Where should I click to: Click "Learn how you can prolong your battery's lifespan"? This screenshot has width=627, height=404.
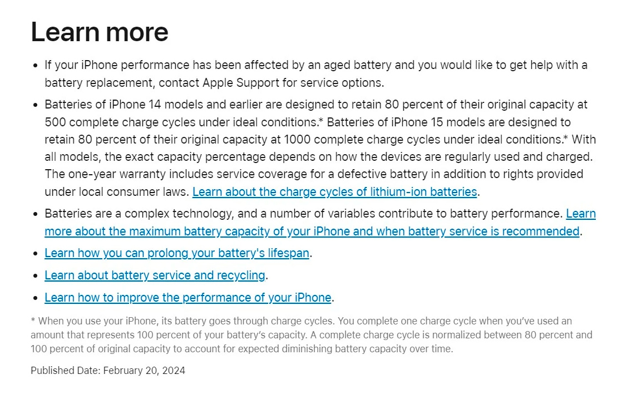[x=177, y=253]
